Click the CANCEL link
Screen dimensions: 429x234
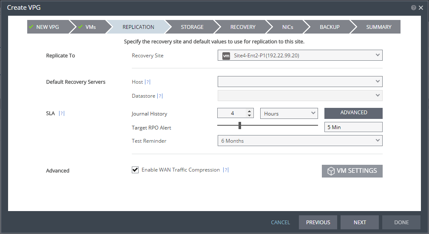[280, 222]
